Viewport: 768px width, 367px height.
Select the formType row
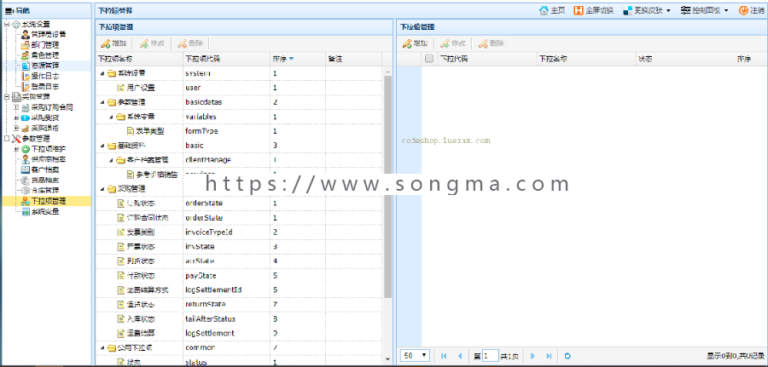[239, 131]
